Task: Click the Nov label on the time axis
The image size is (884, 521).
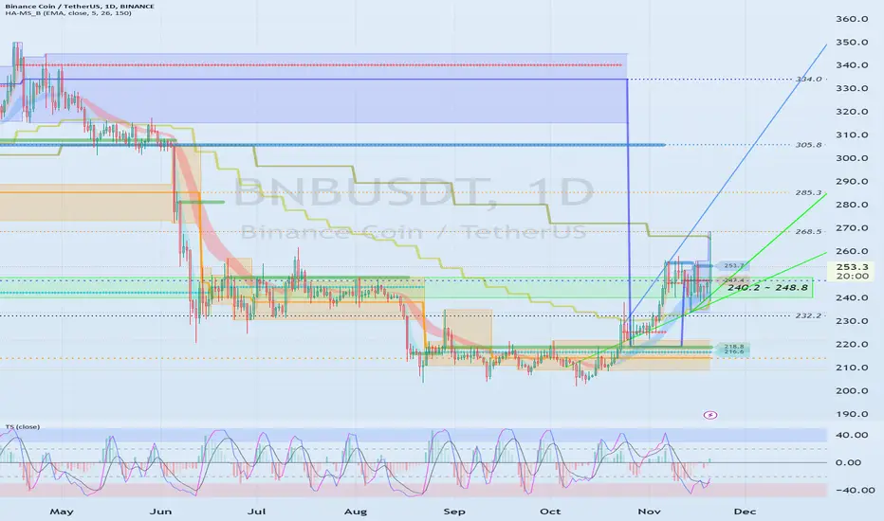Action: (649, 512)
